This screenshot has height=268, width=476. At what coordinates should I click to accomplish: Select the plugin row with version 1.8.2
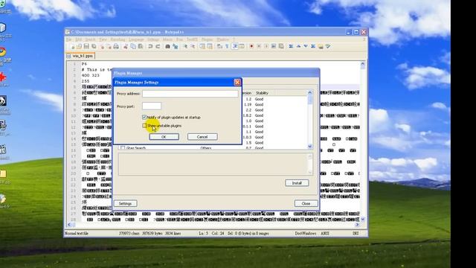(274, 115)
